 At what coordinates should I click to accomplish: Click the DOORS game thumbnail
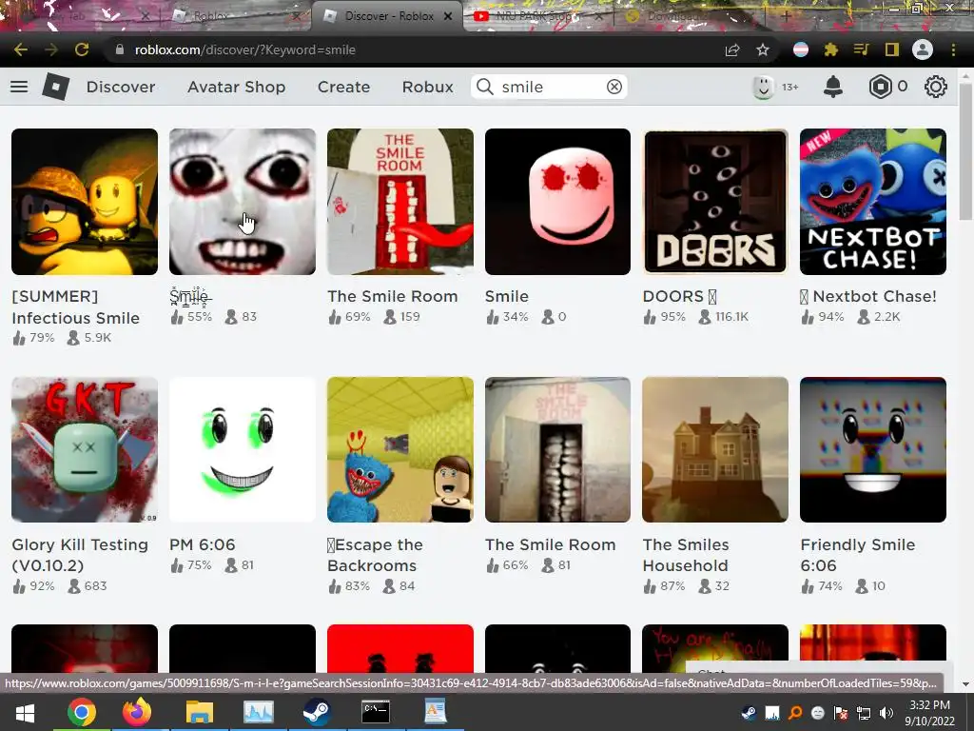(x=715, y=202)
